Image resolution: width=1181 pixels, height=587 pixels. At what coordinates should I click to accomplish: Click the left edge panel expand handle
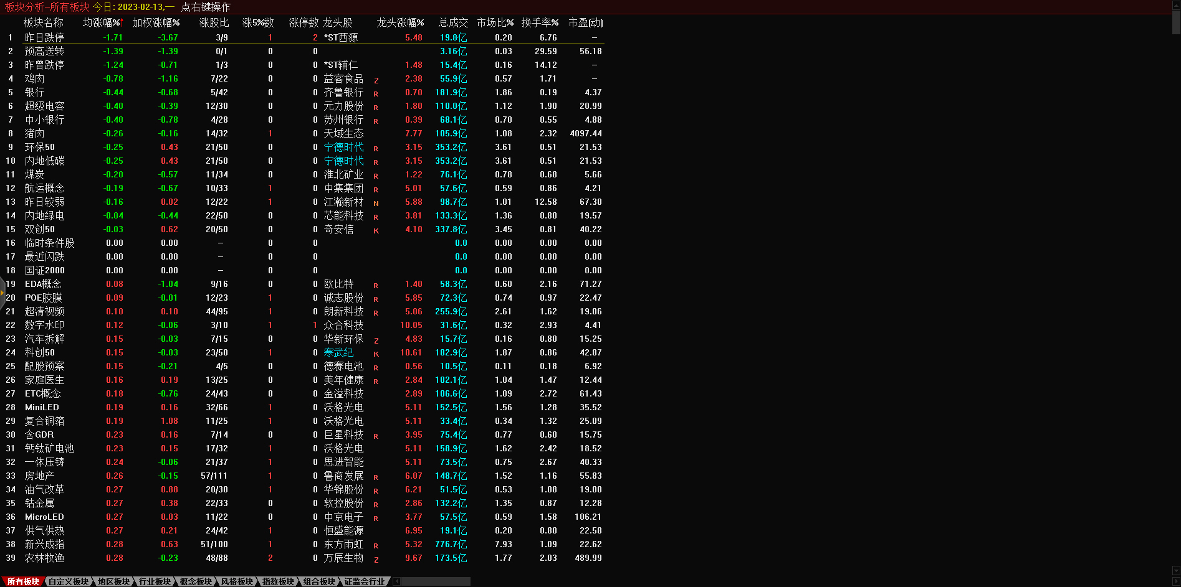pos(2,293)
